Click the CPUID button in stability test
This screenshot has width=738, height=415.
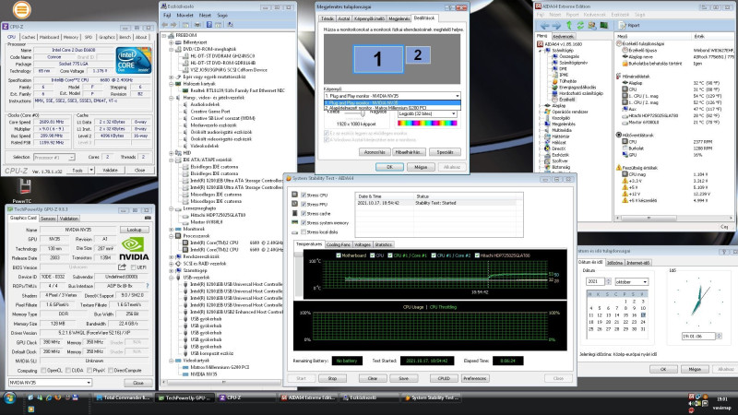[x=444, y=378]
